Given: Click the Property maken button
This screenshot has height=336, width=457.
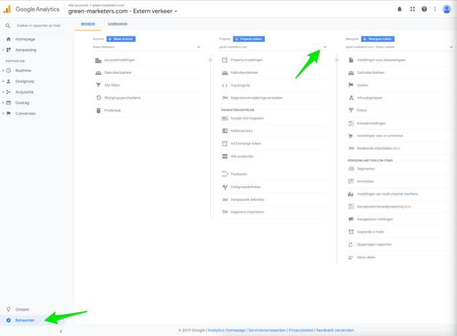Looking at the screenshot, I should click(x=249, y=39).
